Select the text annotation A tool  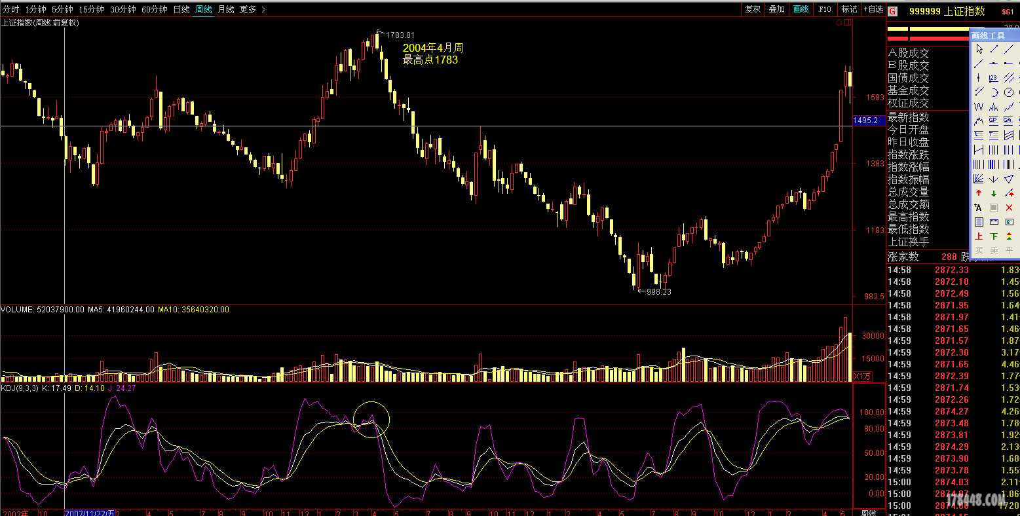[979, 207]
